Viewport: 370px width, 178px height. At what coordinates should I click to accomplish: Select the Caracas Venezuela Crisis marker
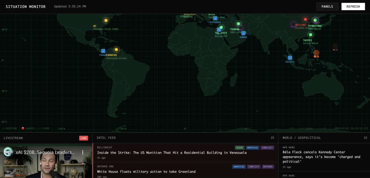116,49
